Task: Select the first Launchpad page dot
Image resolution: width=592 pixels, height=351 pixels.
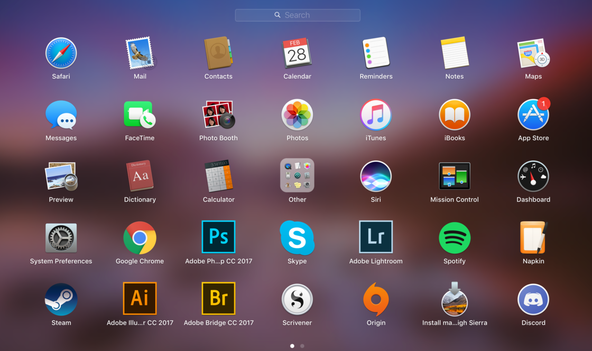Action: [x=292, y=346]
